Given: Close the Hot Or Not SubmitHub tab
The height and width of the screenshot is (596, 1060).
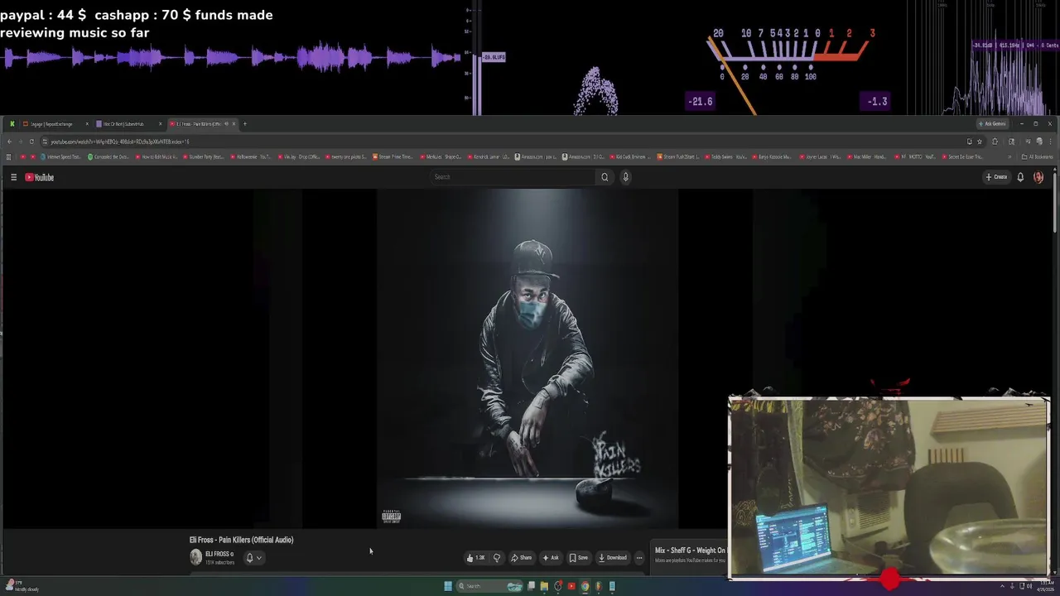Looking at the screenshot, I should [161, 123].
